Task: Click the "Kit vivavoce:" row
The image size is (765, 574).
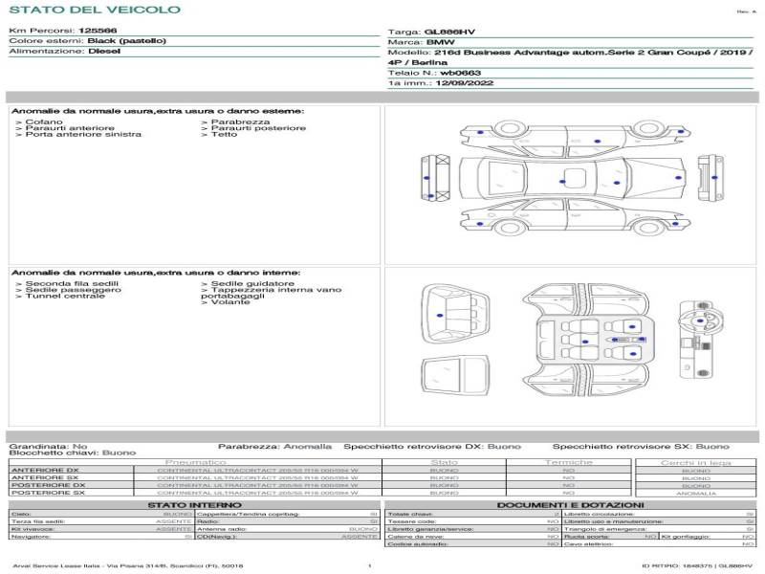Action: (102, 530)
